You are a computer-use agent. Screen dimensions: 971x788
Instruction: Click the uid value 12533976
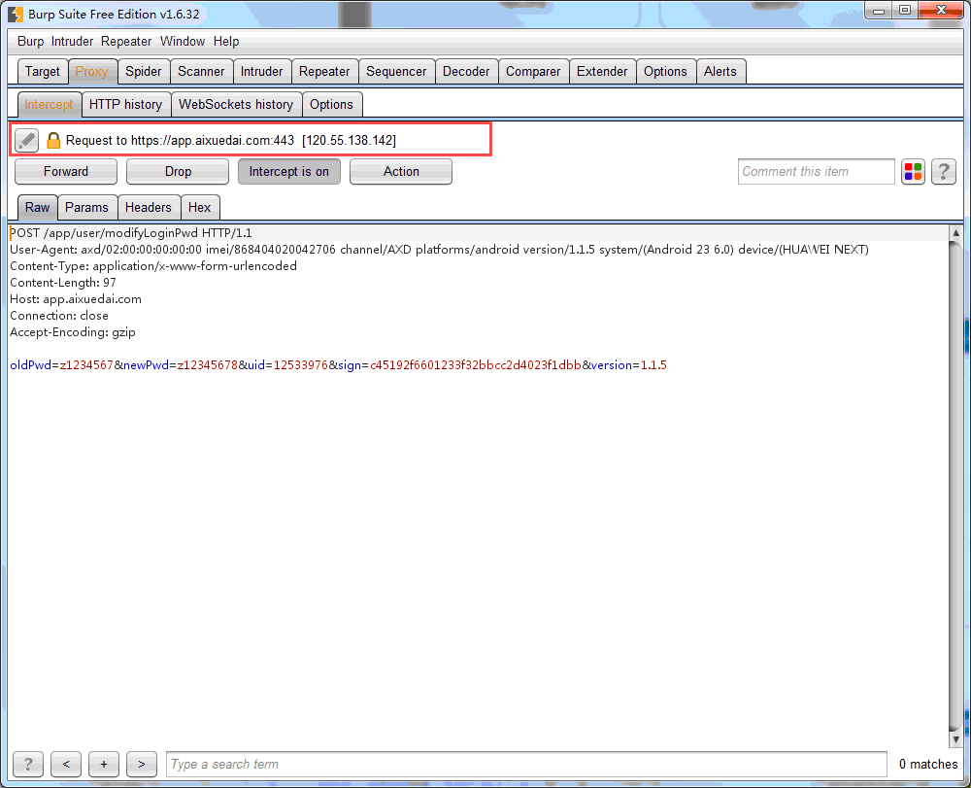click(301, 365)
